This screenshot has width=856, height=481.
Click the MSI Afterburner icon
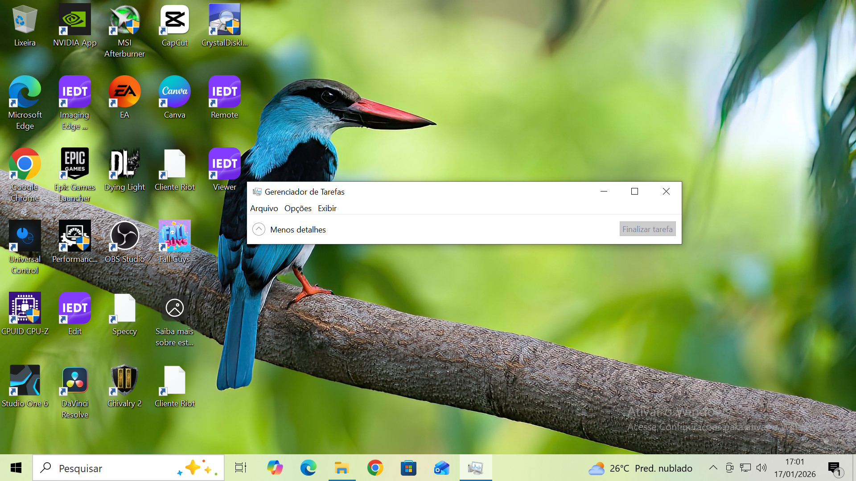click(124, 20)
